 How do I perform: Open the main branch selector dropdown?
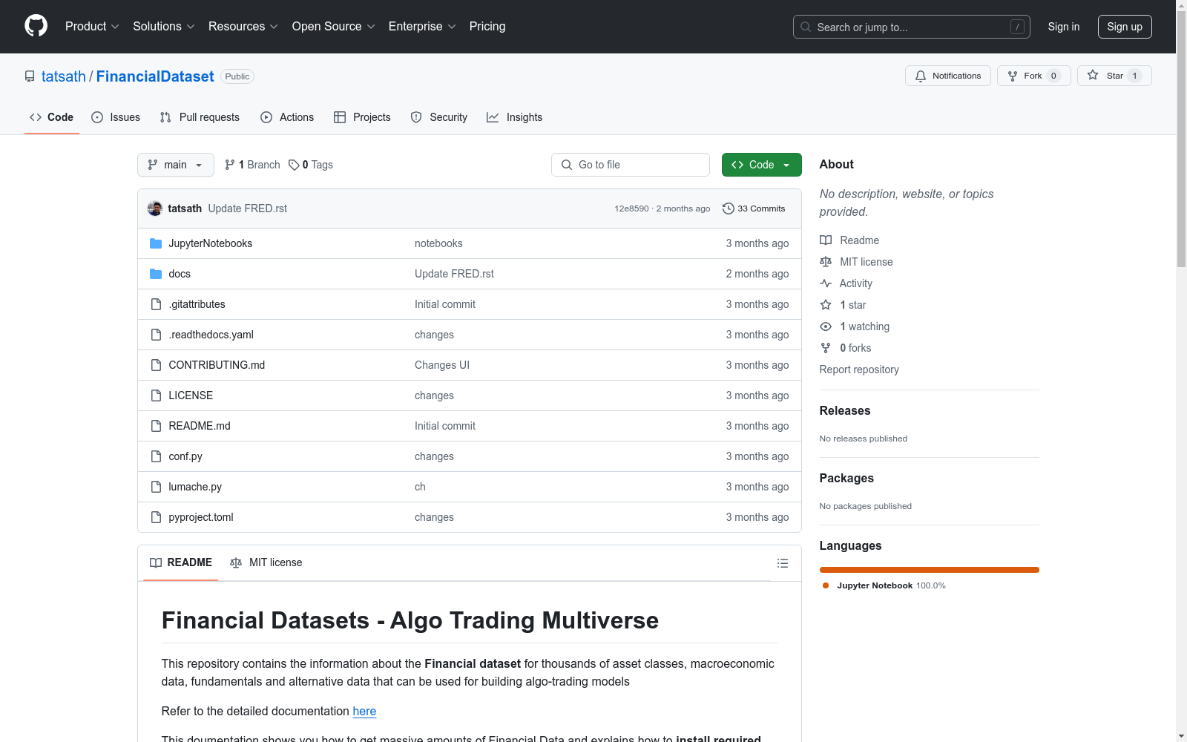(x=176, y=165)
